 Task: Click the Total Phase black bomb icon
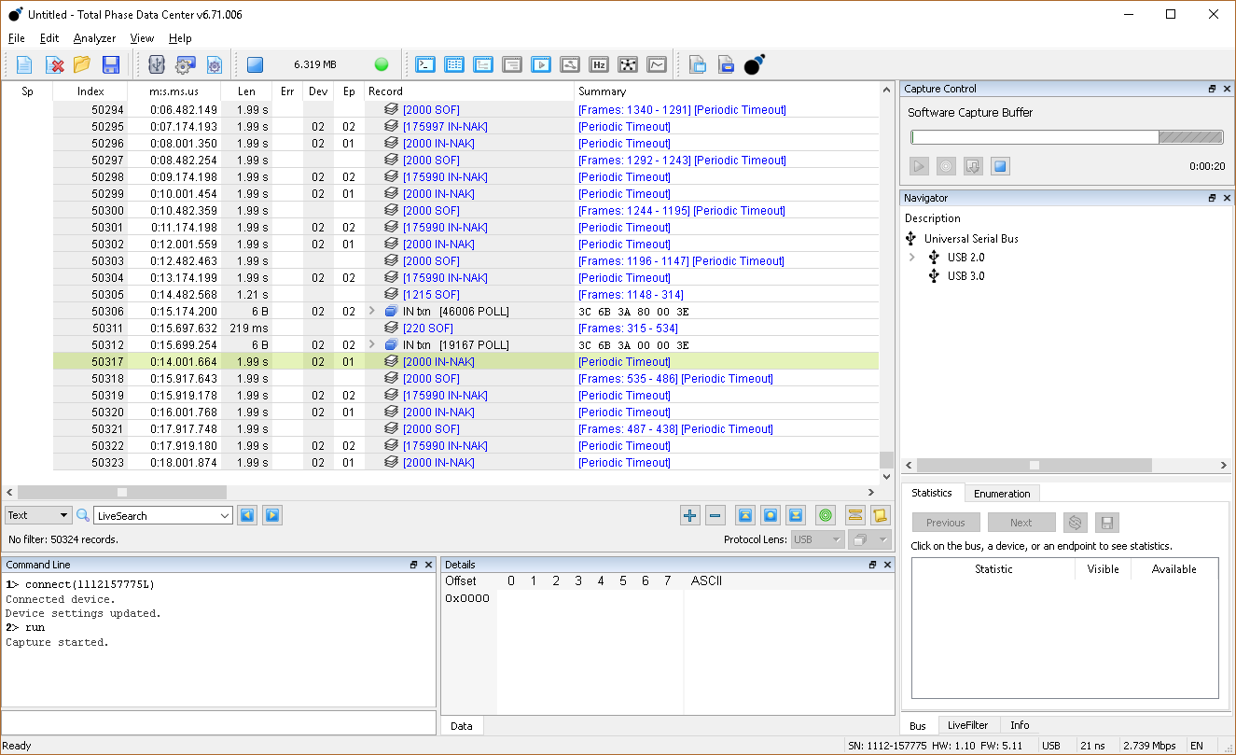point(755,63)
